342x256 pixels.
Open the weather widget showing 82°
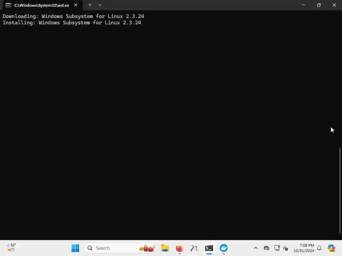(x=11, y=248)
